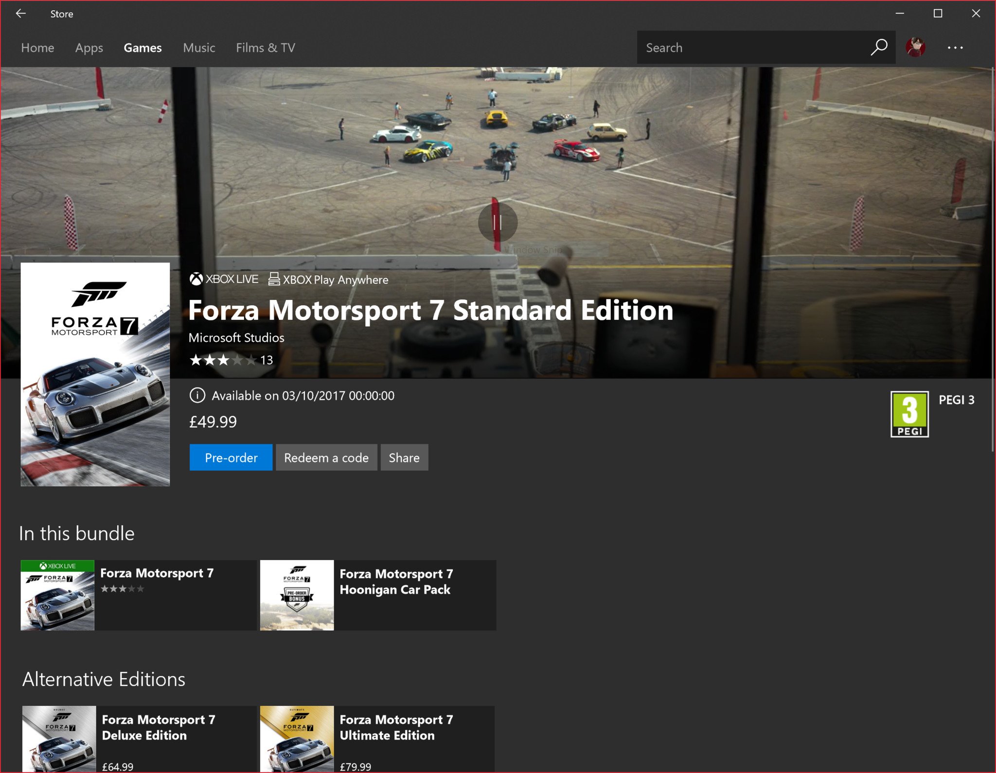Select the Home tab
Viewport: 996px width, 773px height.
coord(37,47)
